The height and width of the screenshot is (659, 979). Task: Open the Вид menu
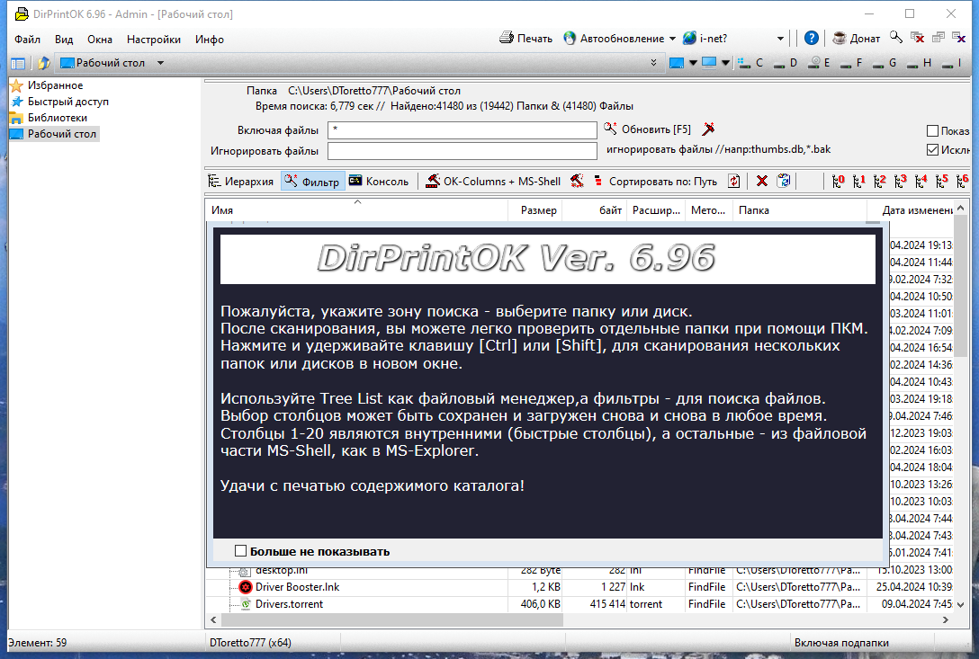[64, 40]
